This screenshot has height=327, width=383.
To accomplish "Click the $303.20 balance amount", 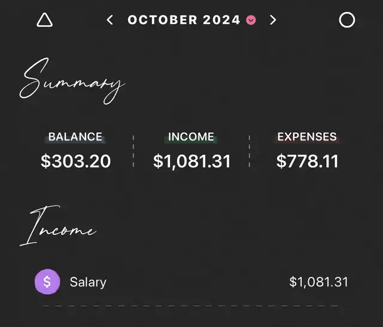I will (76, 161).
